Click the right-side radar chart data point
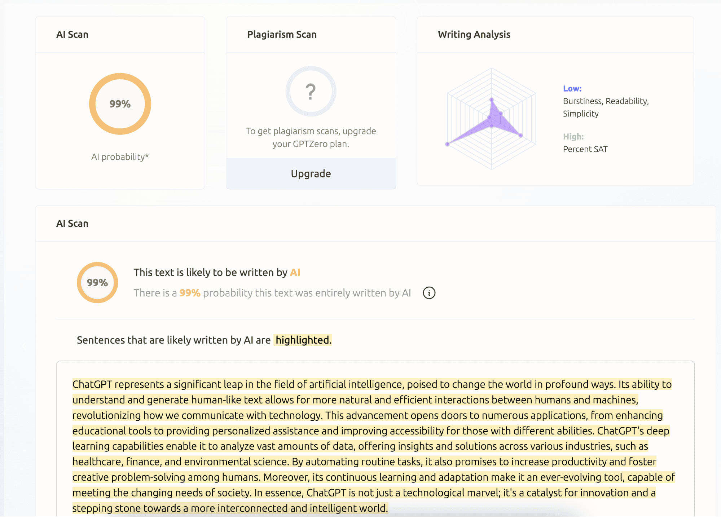This screenshot has width=721, height=517. coord(520,136)
